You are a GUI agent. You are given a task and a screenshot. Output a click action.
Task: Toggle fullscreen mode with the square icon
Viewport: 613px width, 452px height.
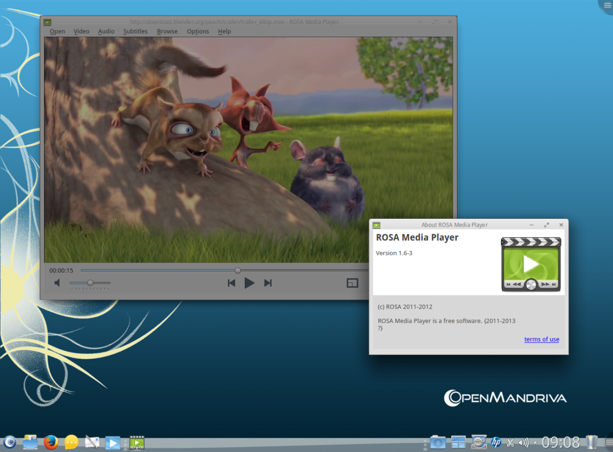pos(352,283)
